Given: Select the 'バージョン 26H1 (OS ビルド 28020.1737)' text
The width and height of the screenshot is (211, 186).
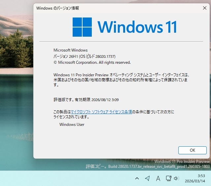Looking at the screenshot, I should point(85,56).
